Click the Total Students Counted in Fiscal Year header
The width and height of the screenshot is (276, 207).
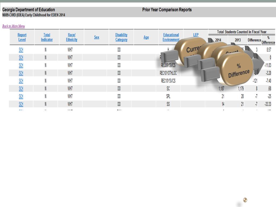click(242, 32)
